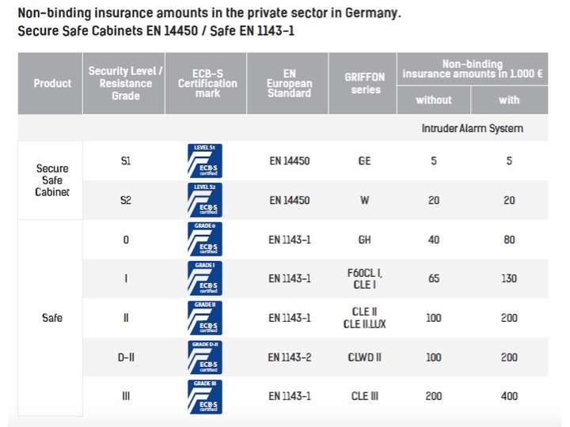
Task: Select the Secure Safe Cabinet product cell
Action: [52, 180]
